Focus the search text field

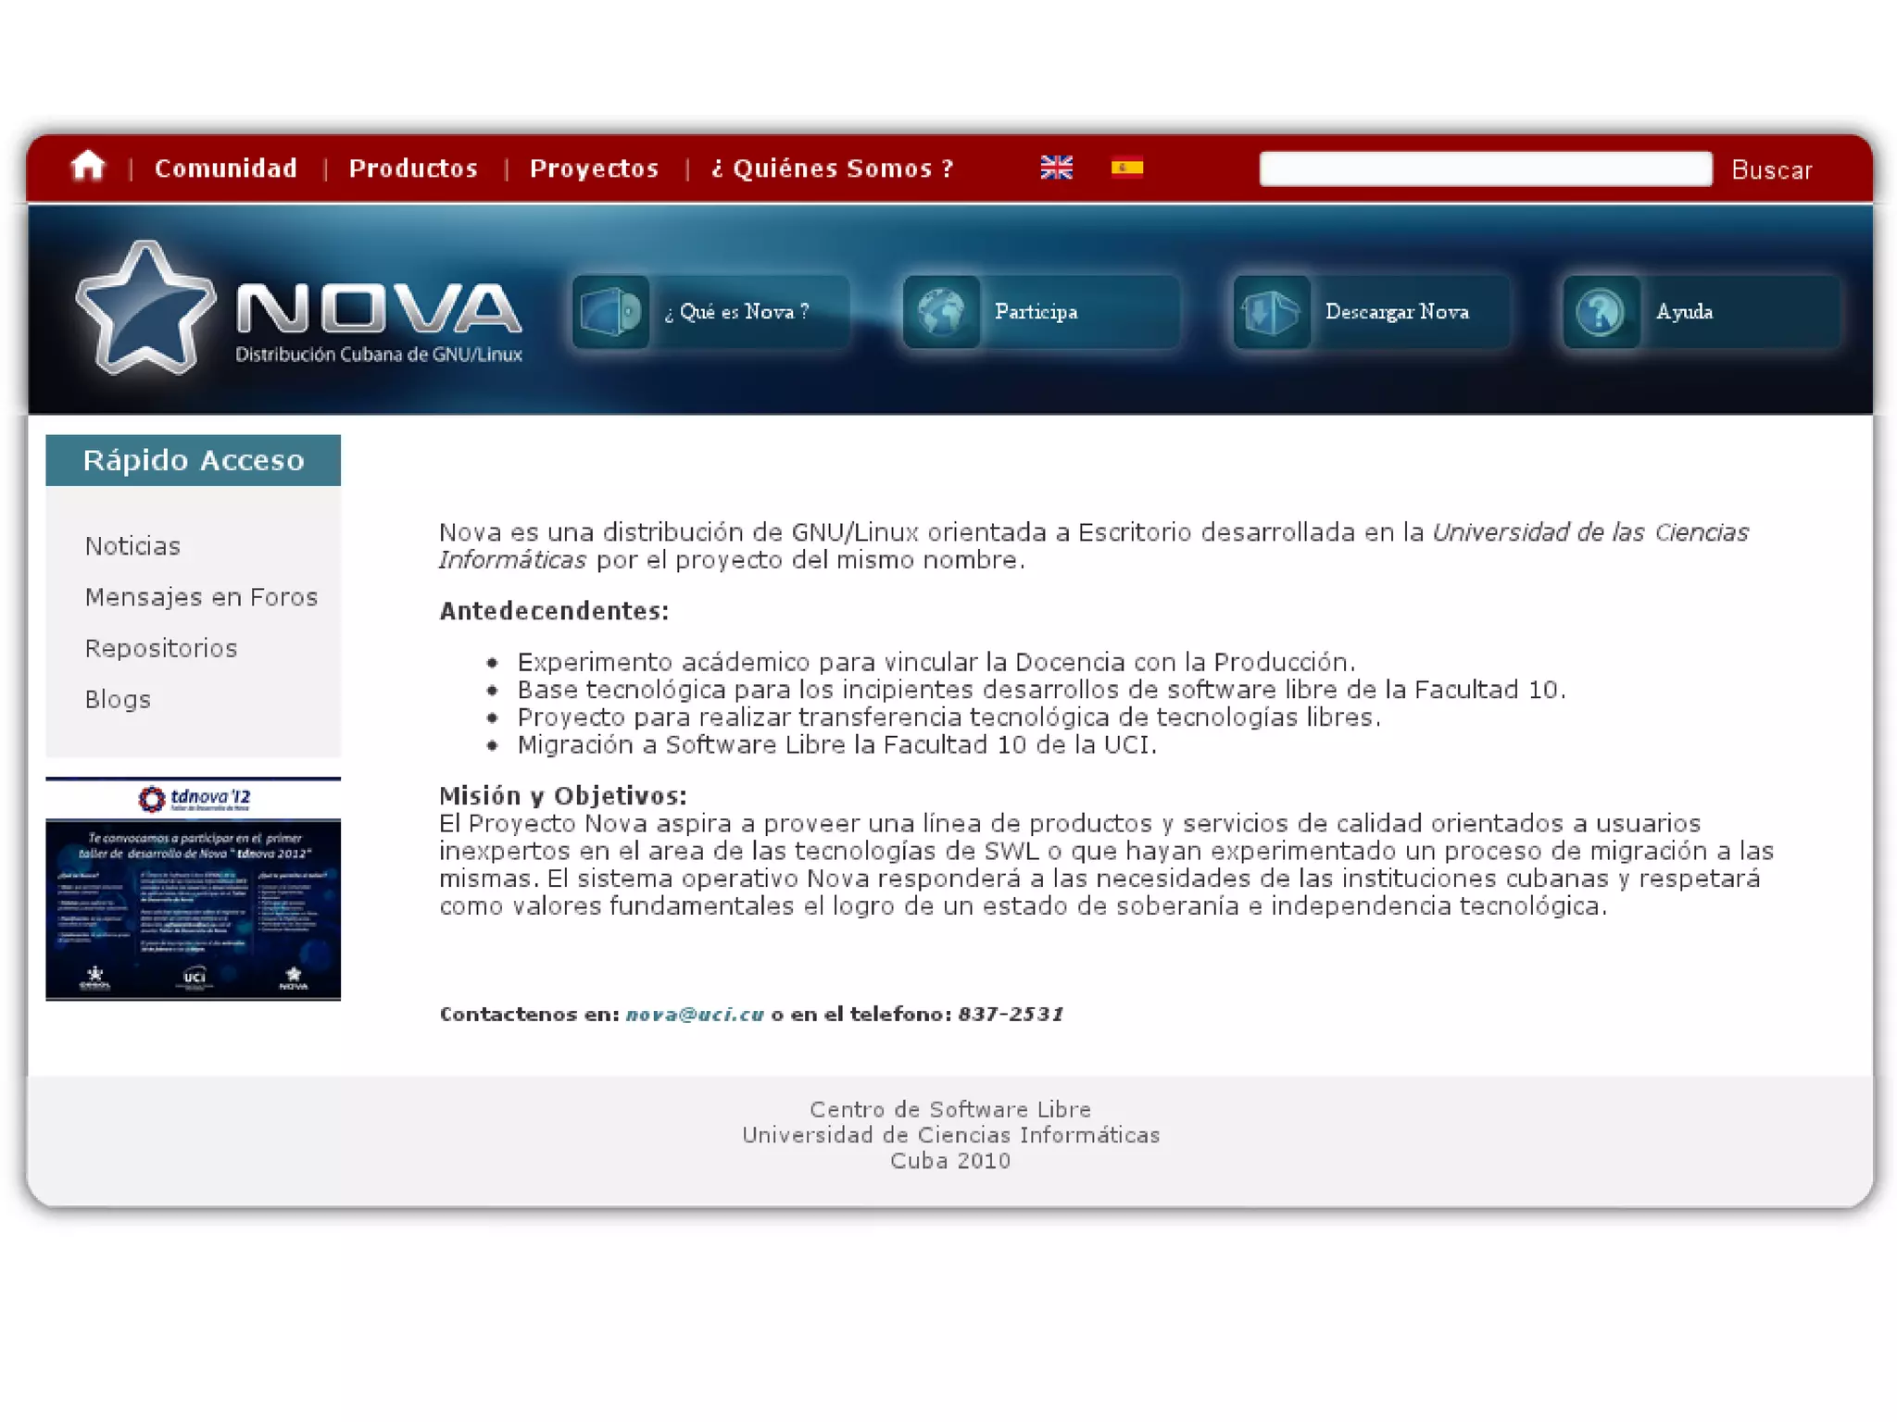point(1485,168)
